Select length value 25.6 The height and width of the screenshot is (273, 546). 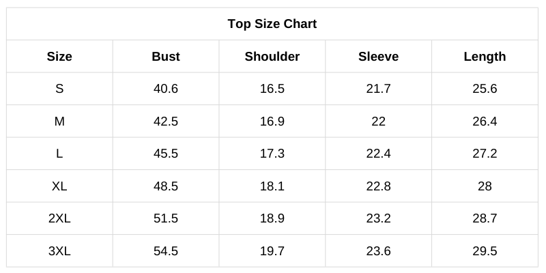pyautogui.click(x=485, y=89)
